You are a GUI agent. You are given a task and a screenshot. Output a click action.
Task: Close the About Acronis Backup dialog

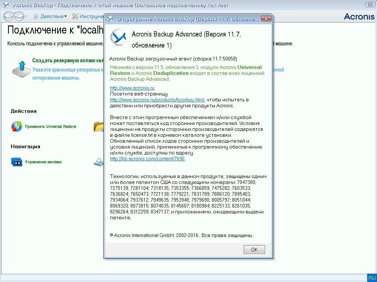[266, 19]
